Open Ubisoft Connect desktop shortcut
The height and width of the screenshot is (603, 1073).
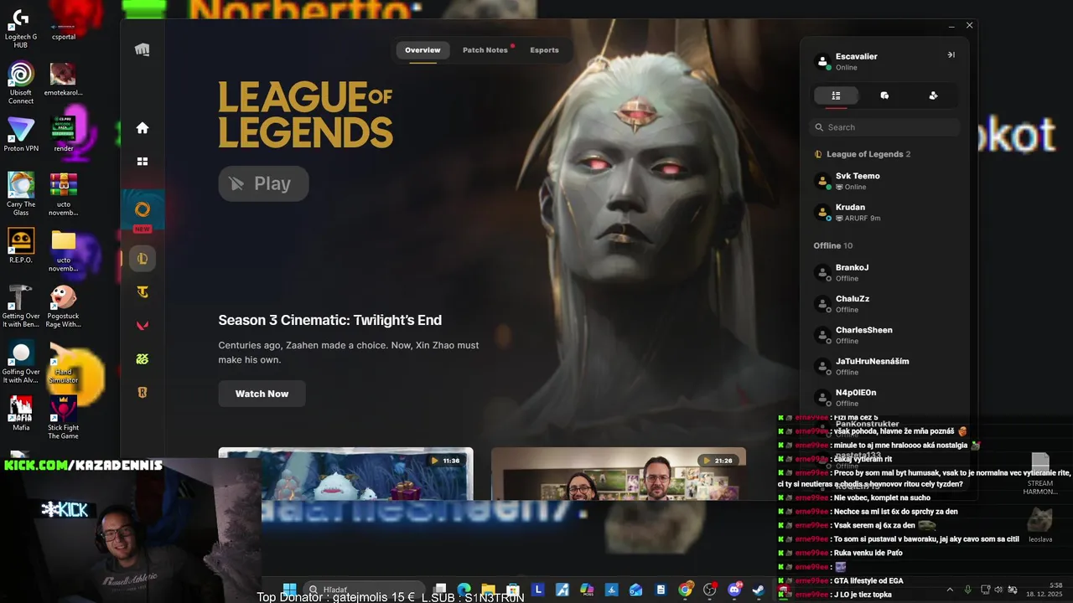click(x=21, y=84)
